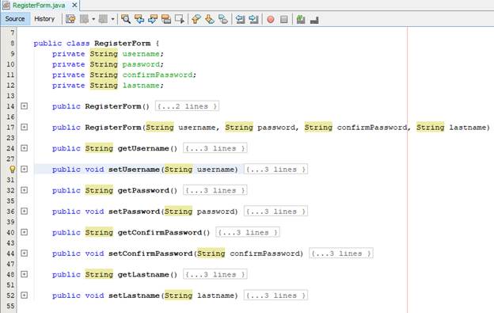This screenshot has height=313, width=494.
Task: Toggle Bookmark toolbar icon
Action: (223, 19)
